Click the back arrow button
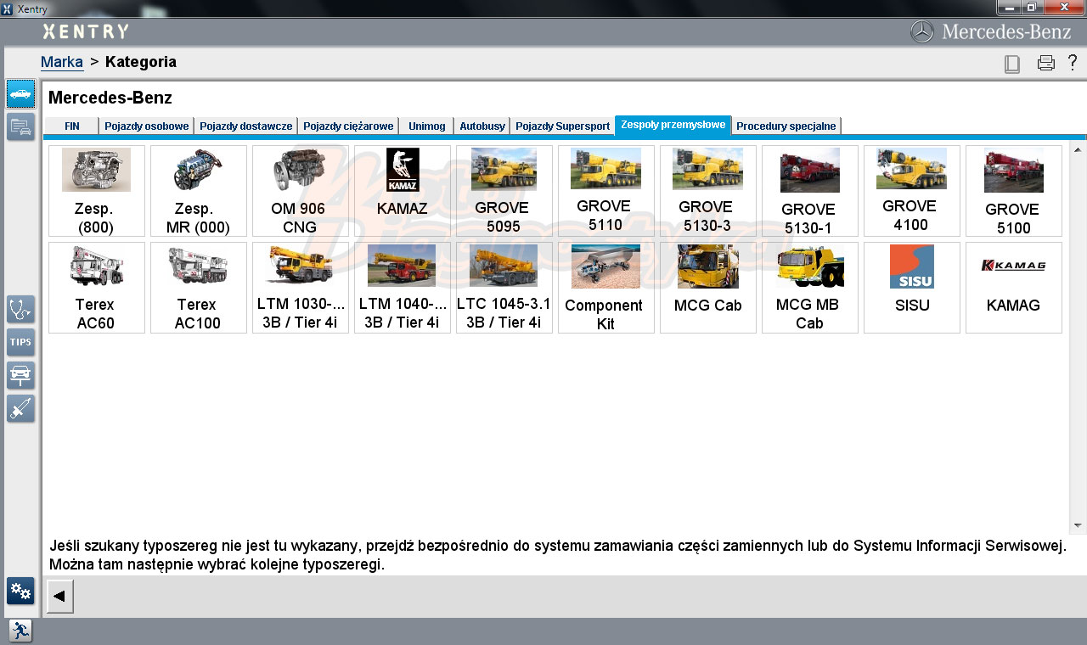 click(59, 596)
